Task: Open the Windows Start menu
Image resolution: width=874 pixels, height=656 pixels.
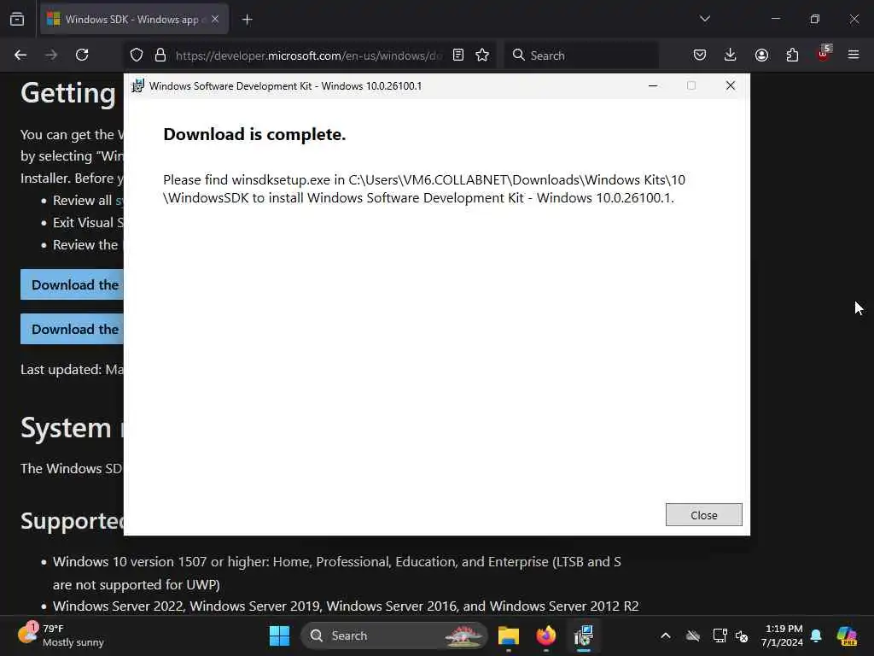Action: 279,635
